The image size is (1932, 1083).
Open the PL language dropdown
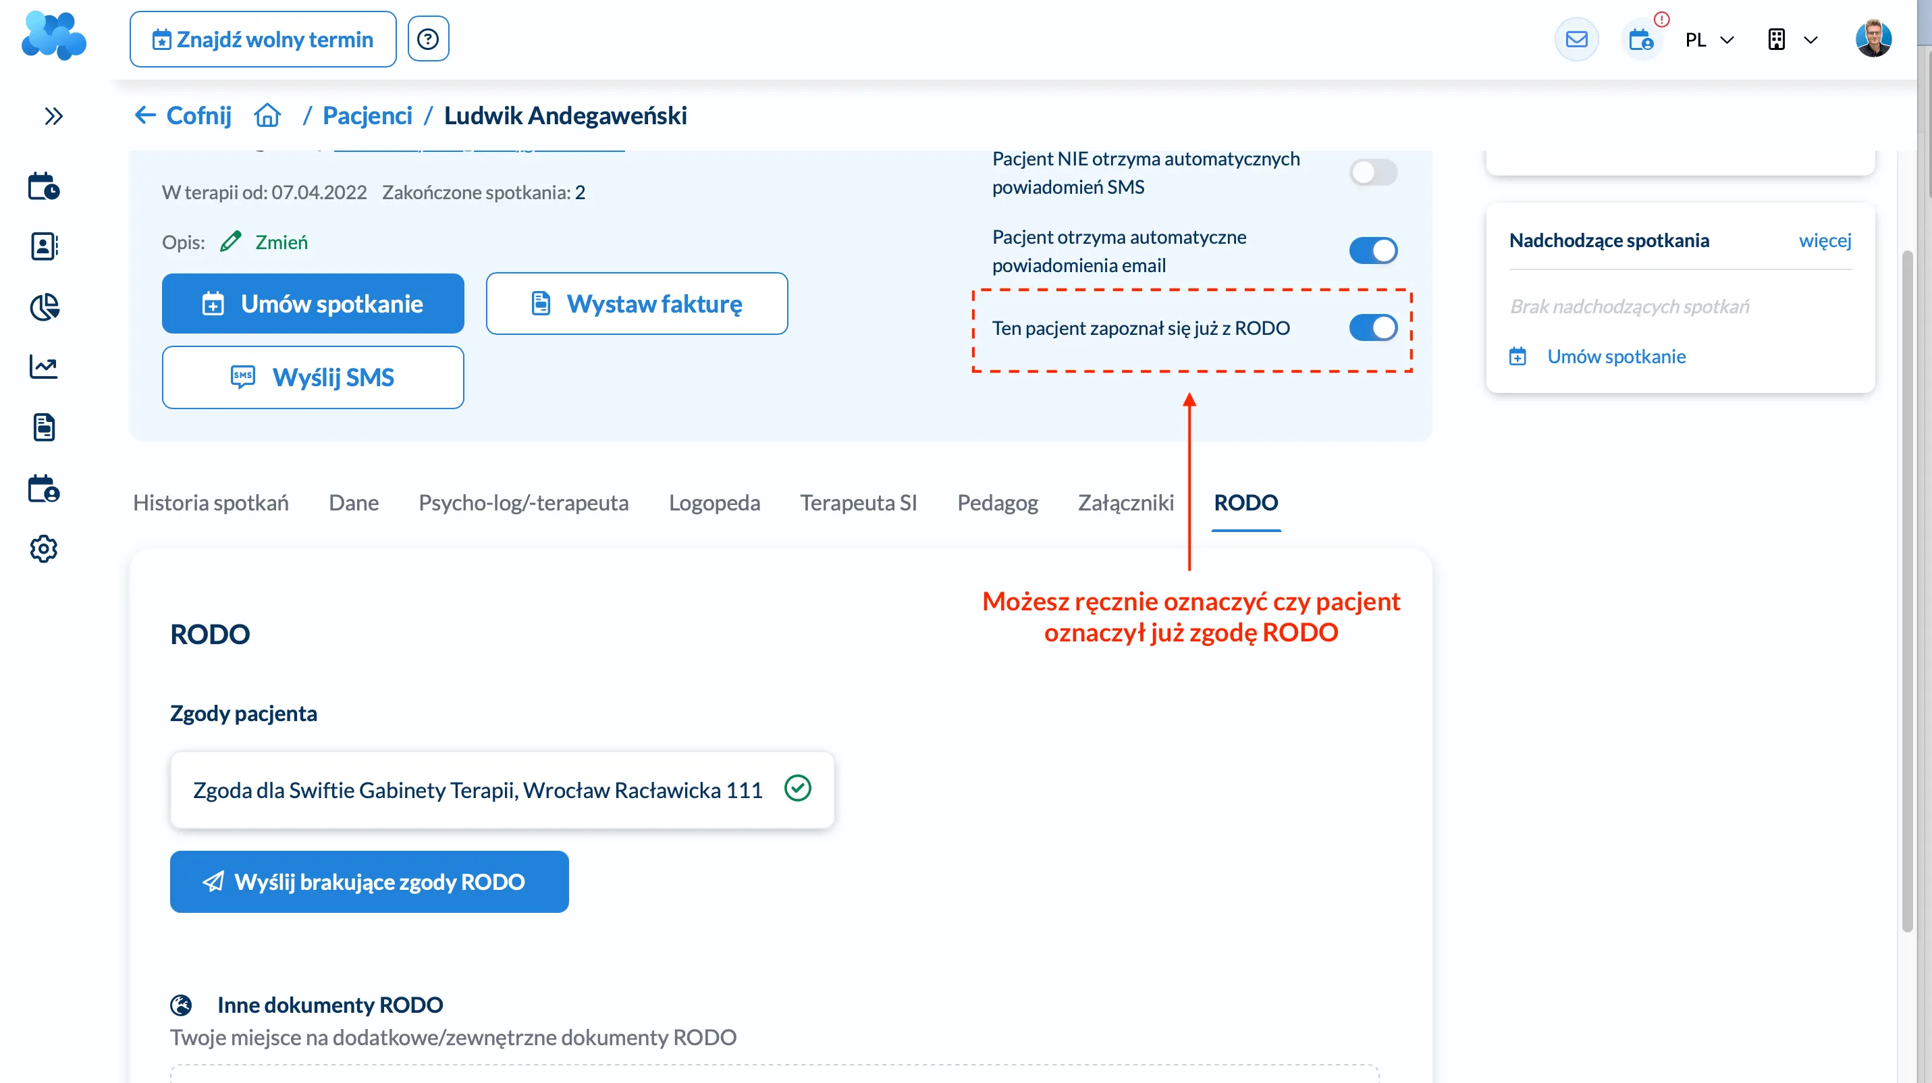click(1709, 40)
